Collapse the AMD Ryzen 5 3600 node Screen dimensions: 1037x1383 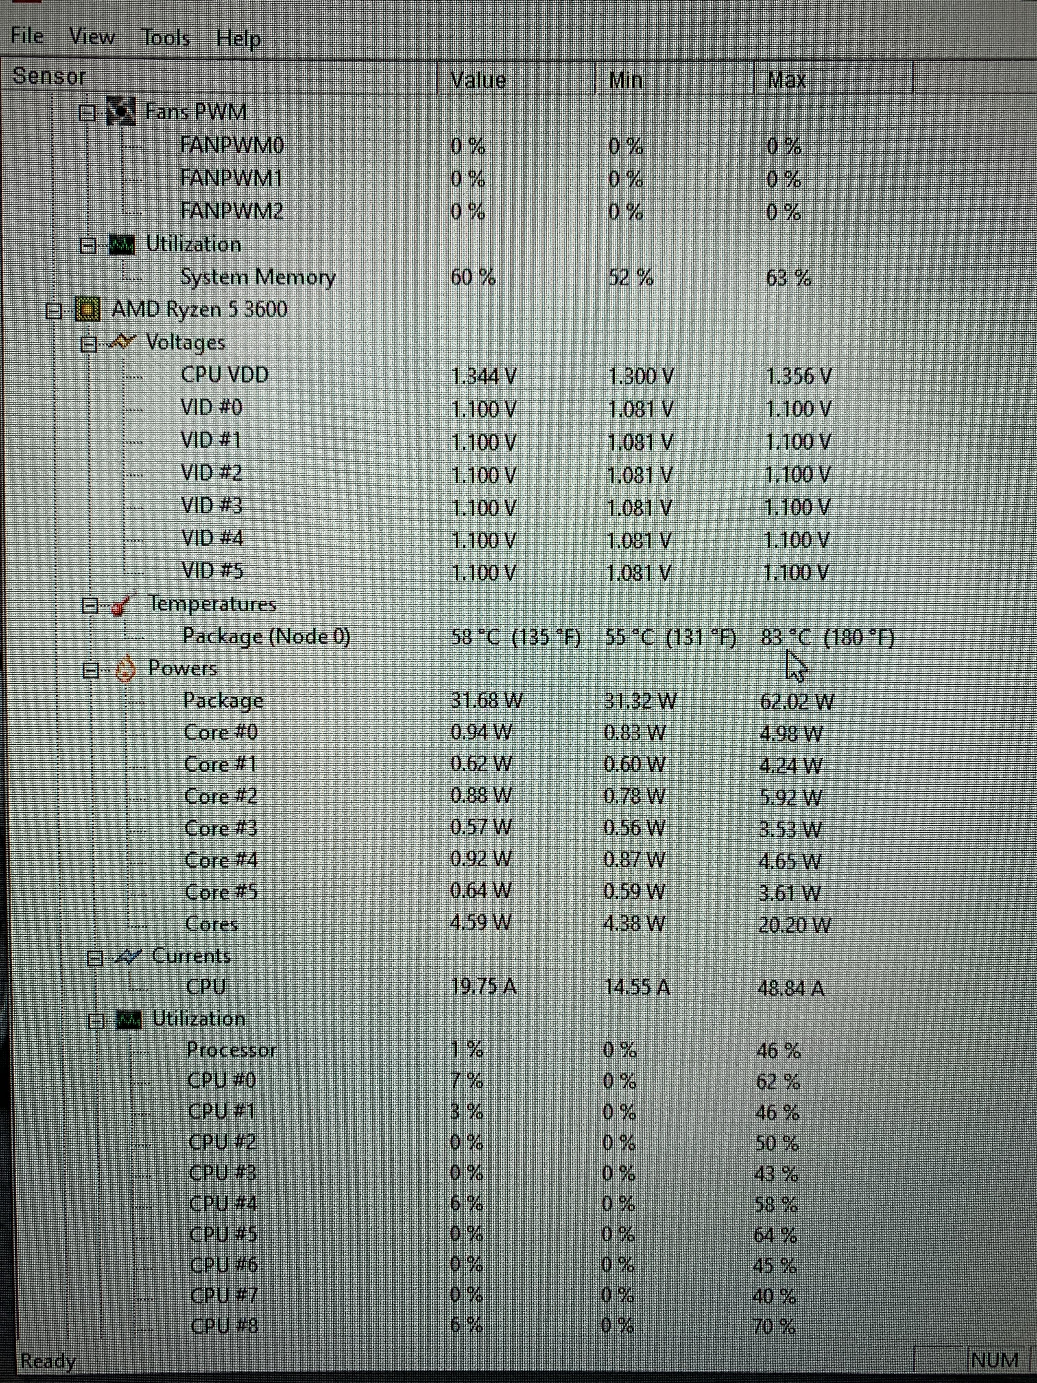[55, 311]
